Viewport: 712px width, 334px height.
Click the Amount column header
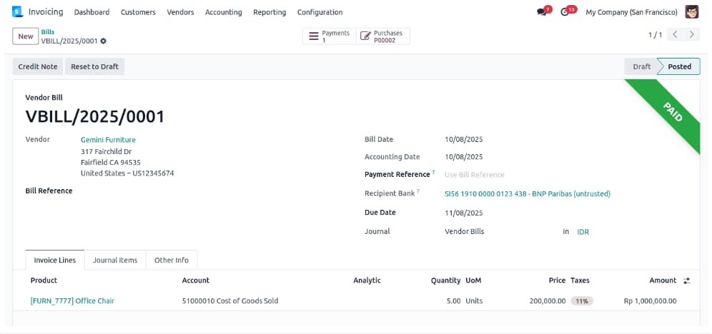(x=663, y=280)
